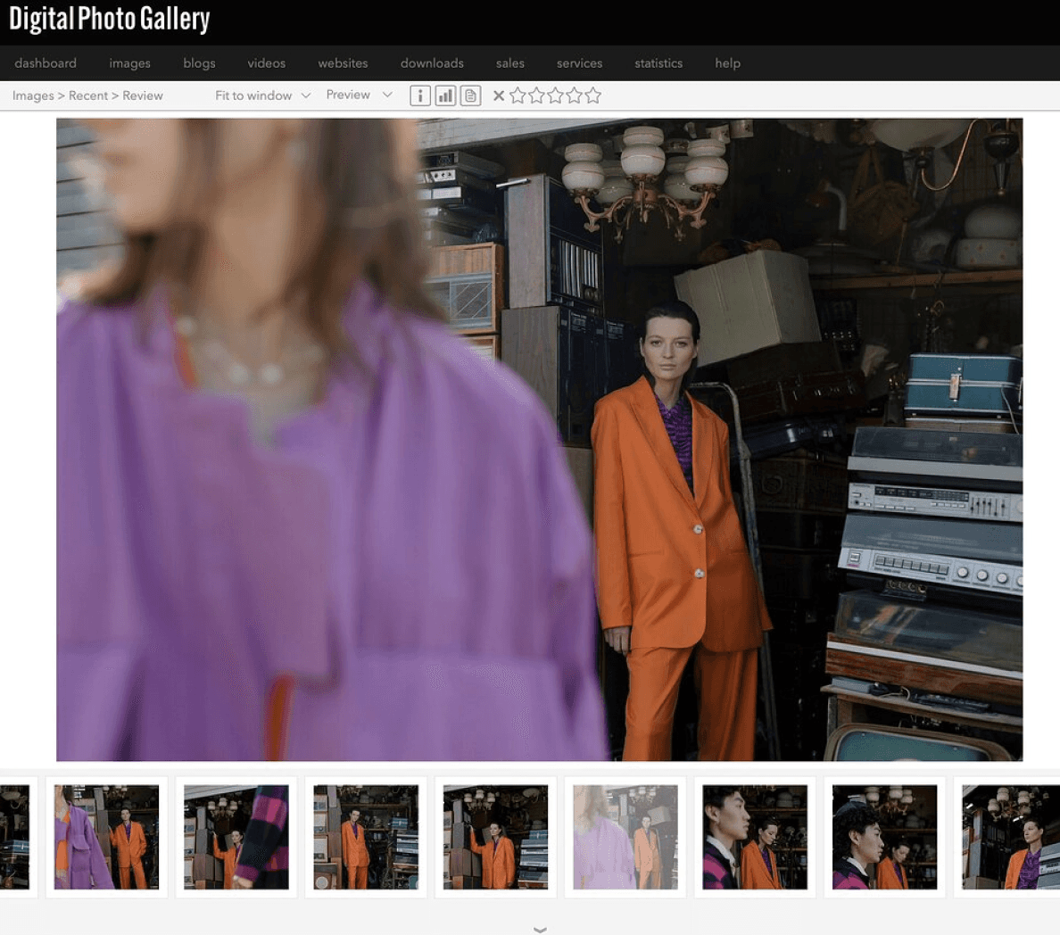Rate the photo three stars
Image resolution: width=1060 pixels, height=935 pixels.
click(556, 95)
